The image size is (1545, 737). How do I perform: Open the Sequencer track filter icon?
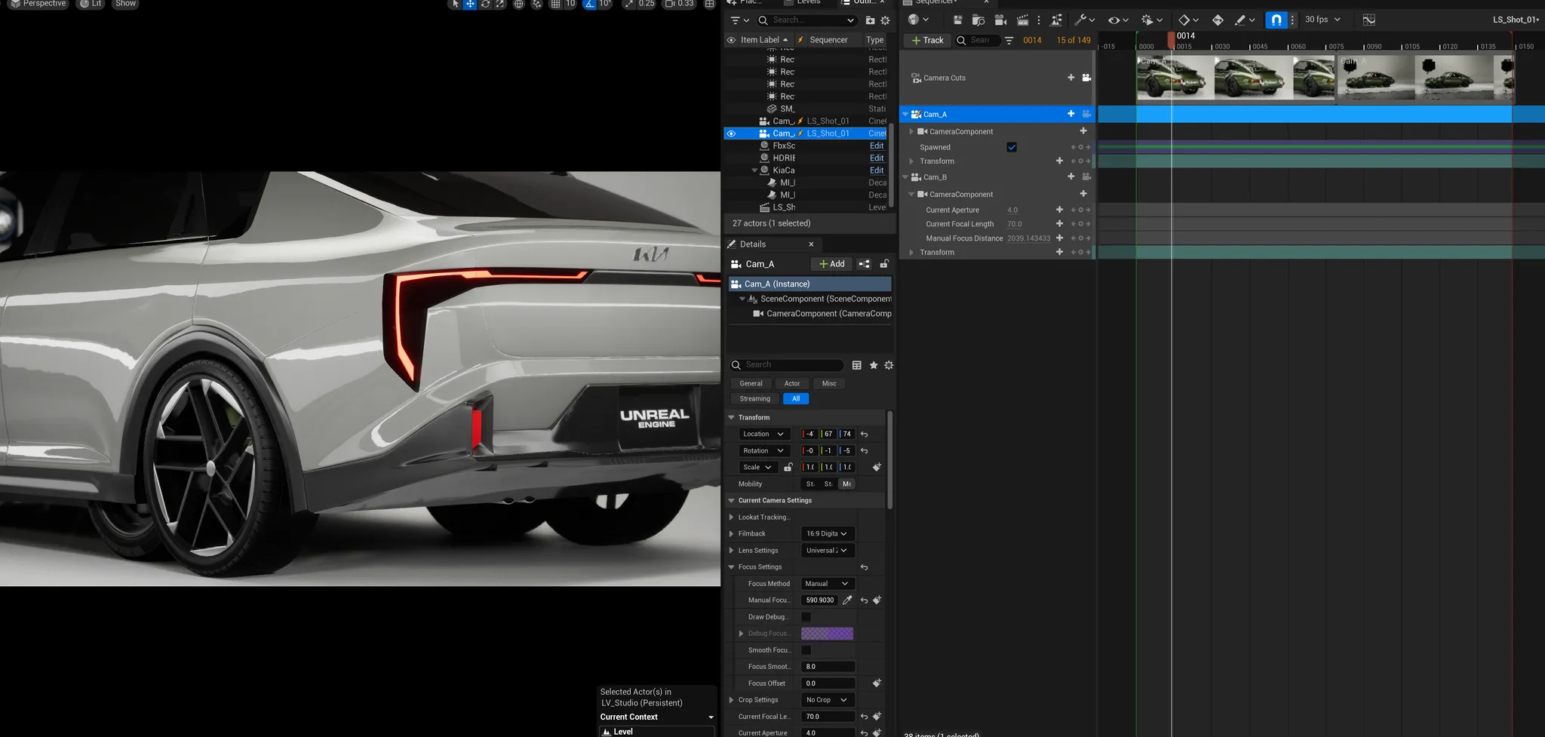[1009, 41]
